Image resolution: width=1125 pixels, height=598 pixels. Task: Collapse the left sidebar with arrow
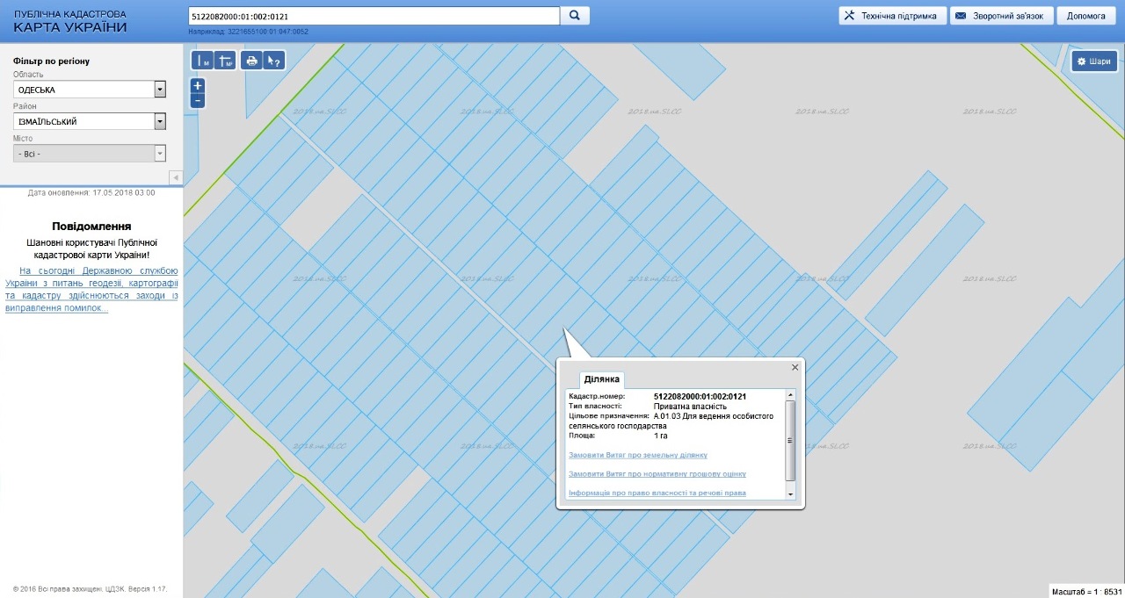pos(175,177)
